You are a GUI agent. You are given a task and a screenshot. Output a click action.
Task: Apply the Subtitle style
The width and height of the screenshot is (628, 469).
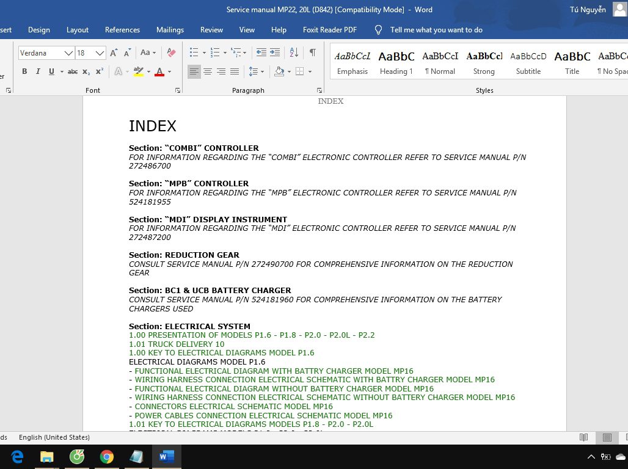pos(528,63)
